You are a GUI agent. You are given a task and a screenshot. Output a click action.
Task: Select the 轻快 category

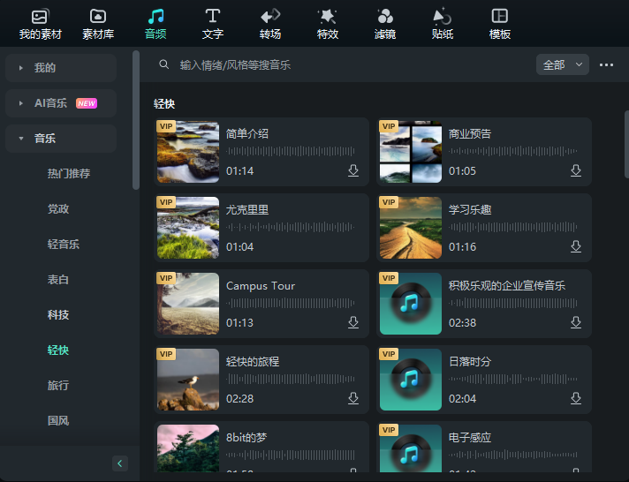coord(58,350)
